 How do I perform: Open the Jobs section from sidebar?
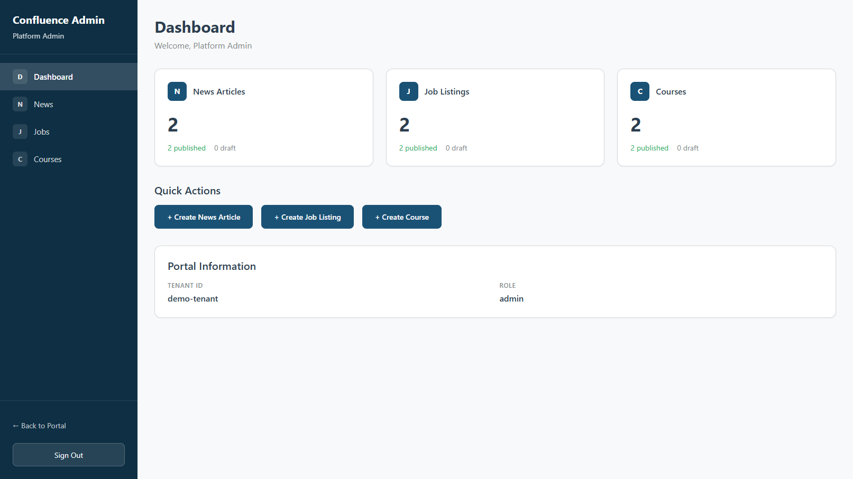[41, 132]
